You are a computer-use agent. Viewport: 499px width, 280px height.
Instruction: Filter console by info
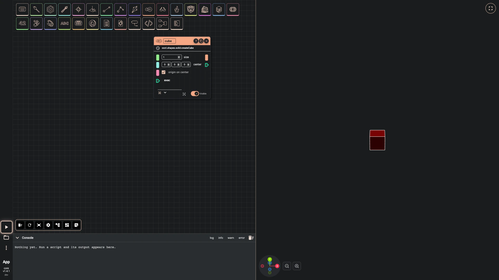pos(221,238)
